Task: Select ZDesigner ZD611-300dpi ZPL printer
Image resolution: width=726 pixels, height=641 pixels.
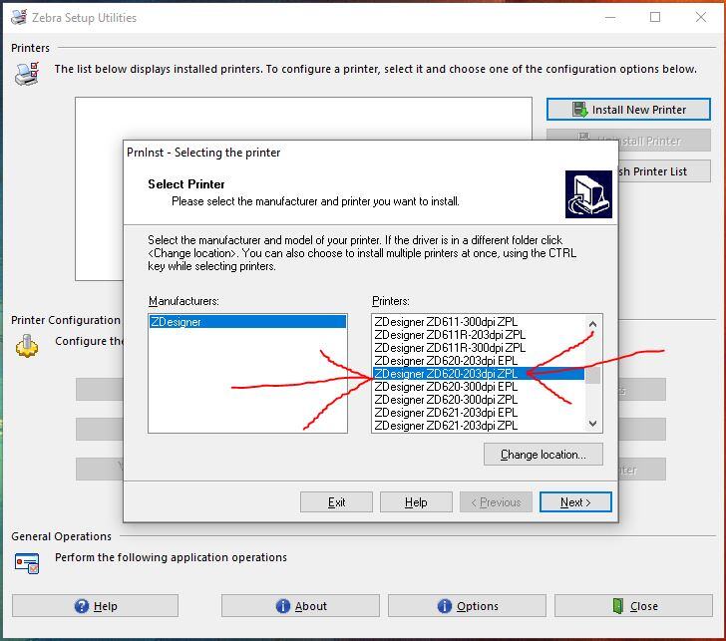Action: [x=479, y=322]
